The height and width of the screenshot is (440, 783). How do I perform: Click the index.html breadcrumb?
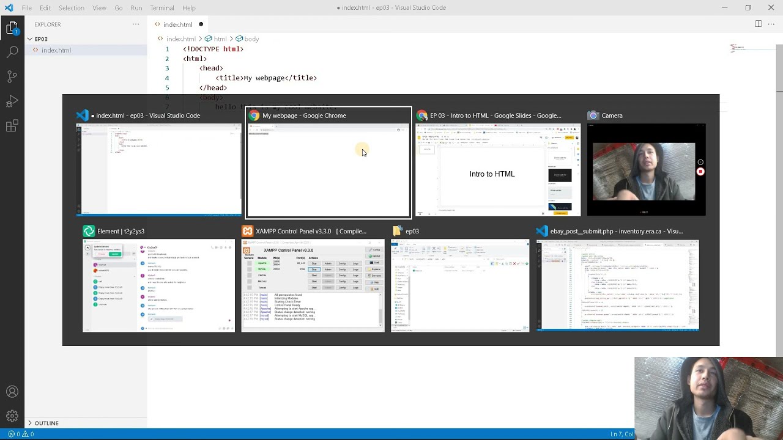tap(181, 38)
